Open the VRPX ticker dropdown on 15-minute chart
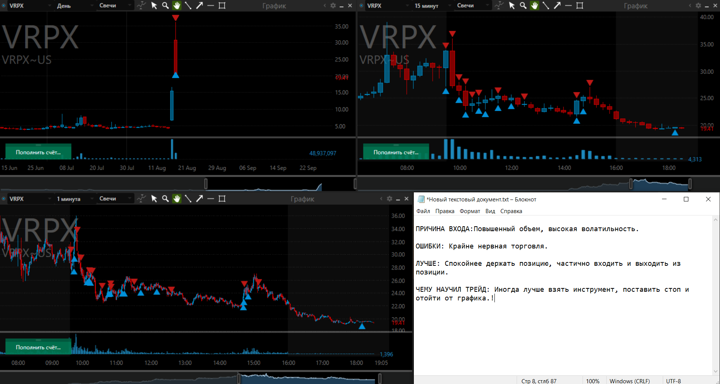Image resolution: width=720 pixels, height=384 pixels. [388, 6]
